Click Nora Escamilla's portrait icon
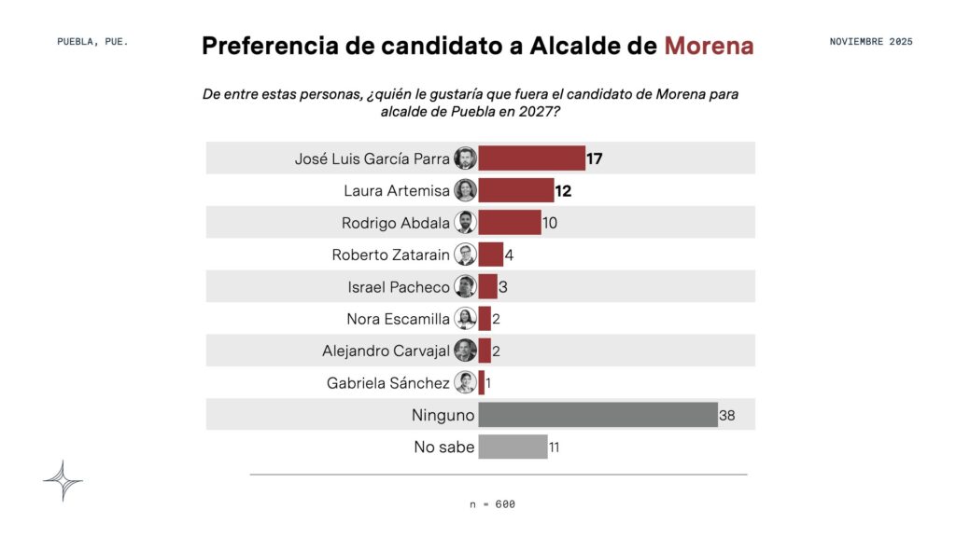 (465, 319)
